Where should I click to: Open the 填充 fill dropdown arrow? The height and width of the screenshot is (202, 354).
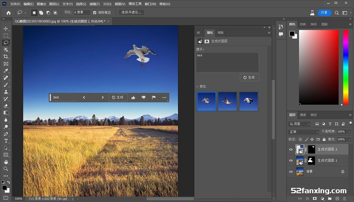coord(350,139)
